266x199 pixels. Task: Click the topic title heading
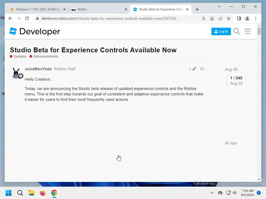point(93,50)
